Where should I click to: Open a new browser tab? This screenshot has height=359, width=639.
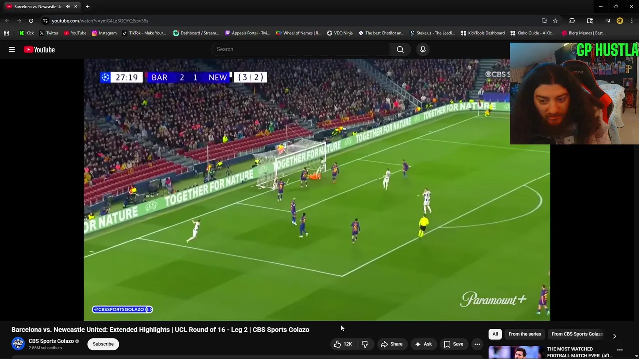[x=87, y=6]
